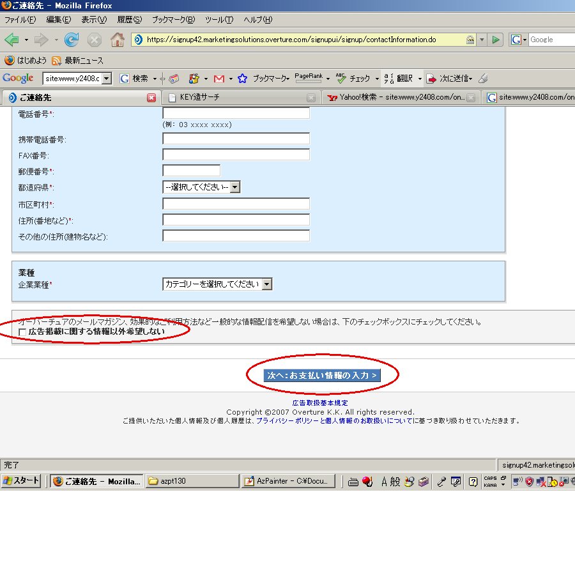Open azpt130 folder in the taskbar
The width and height of the screenshot is (575, 575).
(191, 481)
